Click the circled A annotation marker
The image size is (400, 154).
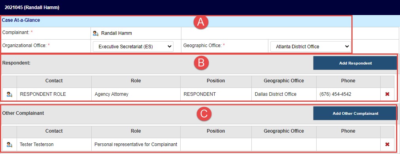coord(201,22)
